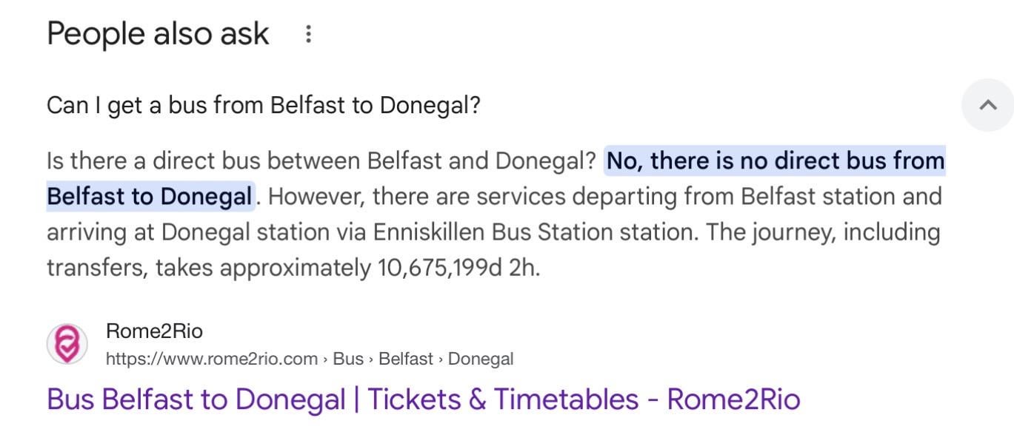Open the Rome2Rio site name
The image size is (1014, 432).
click(x=154, y=331)
